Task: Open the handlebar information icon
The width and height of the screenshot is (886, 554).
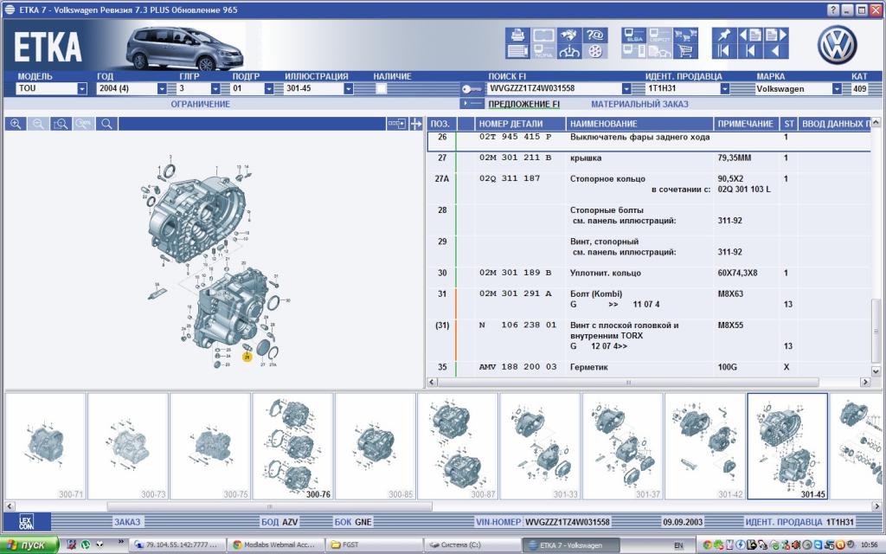Action: pos(569,51)
